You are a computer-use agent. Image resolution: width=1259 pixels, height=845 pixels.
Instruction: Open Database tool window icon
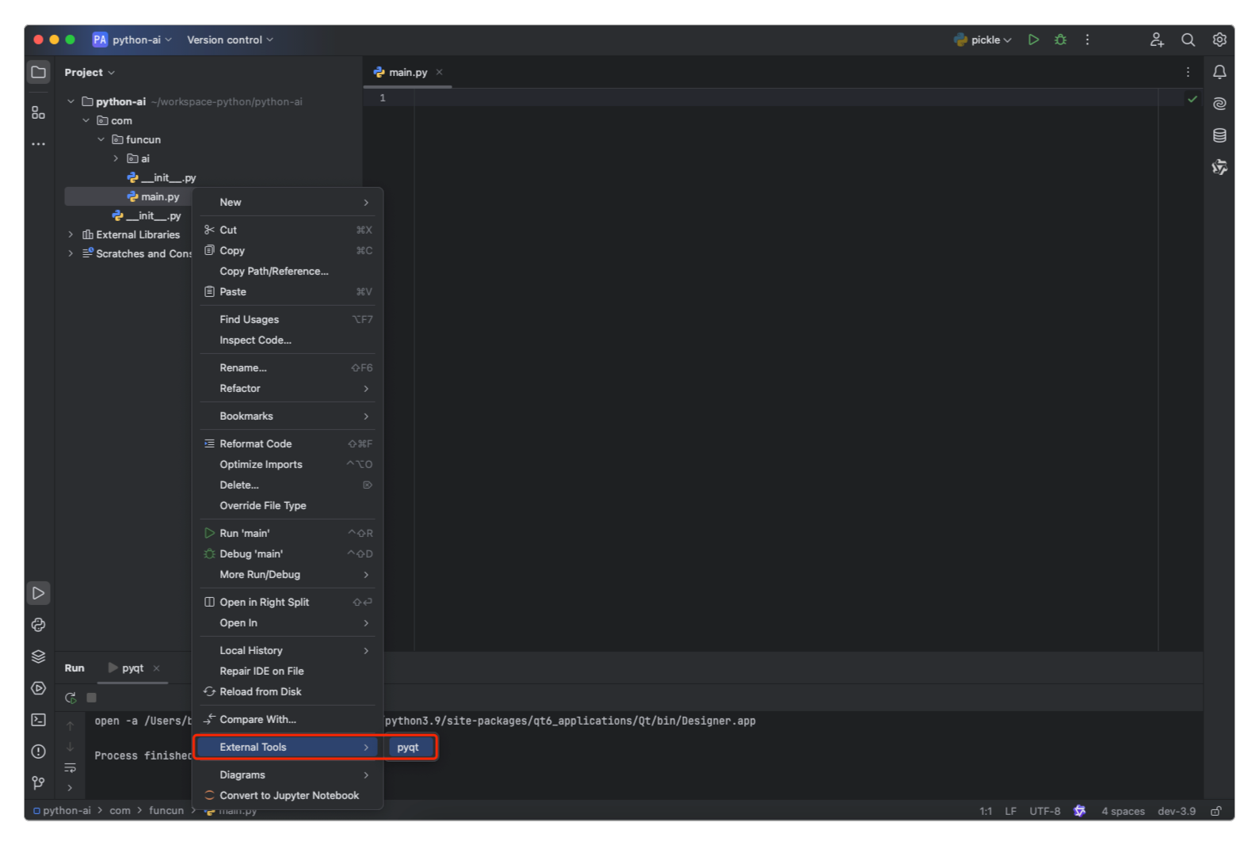point(1219,135)
